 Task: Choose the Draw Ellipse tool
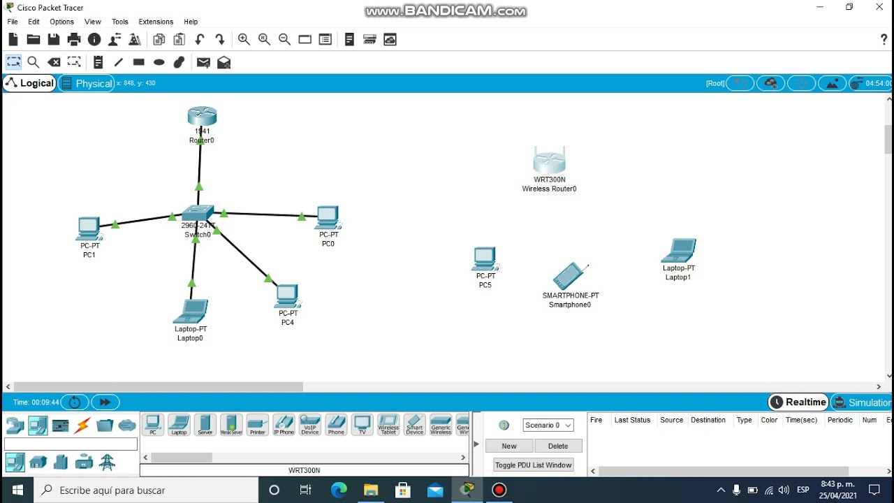pos(159,62)
